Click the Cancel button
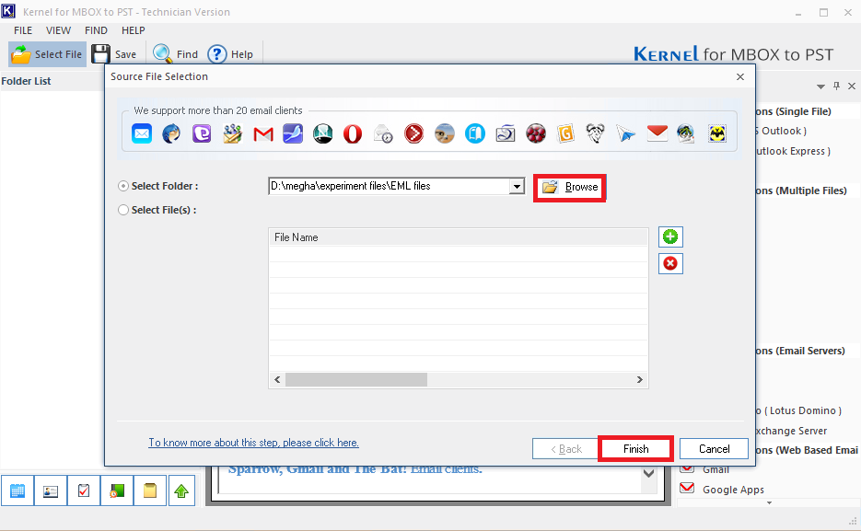The image size is (861, 531). 714,449
